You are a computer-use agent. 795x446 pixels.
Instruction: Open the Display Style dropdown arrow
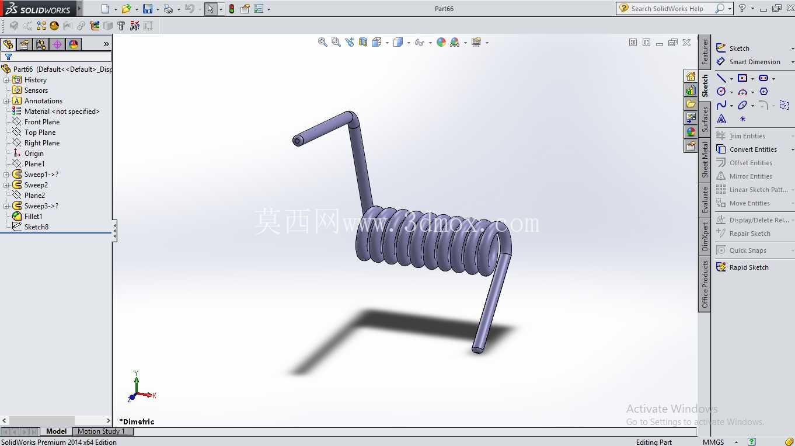(x=409, y=43)
